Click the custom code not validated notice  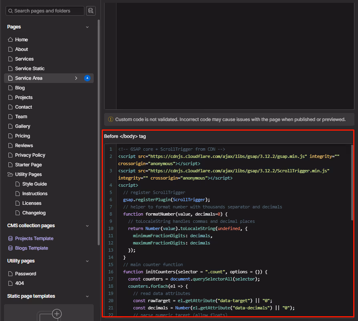(229, 119)
